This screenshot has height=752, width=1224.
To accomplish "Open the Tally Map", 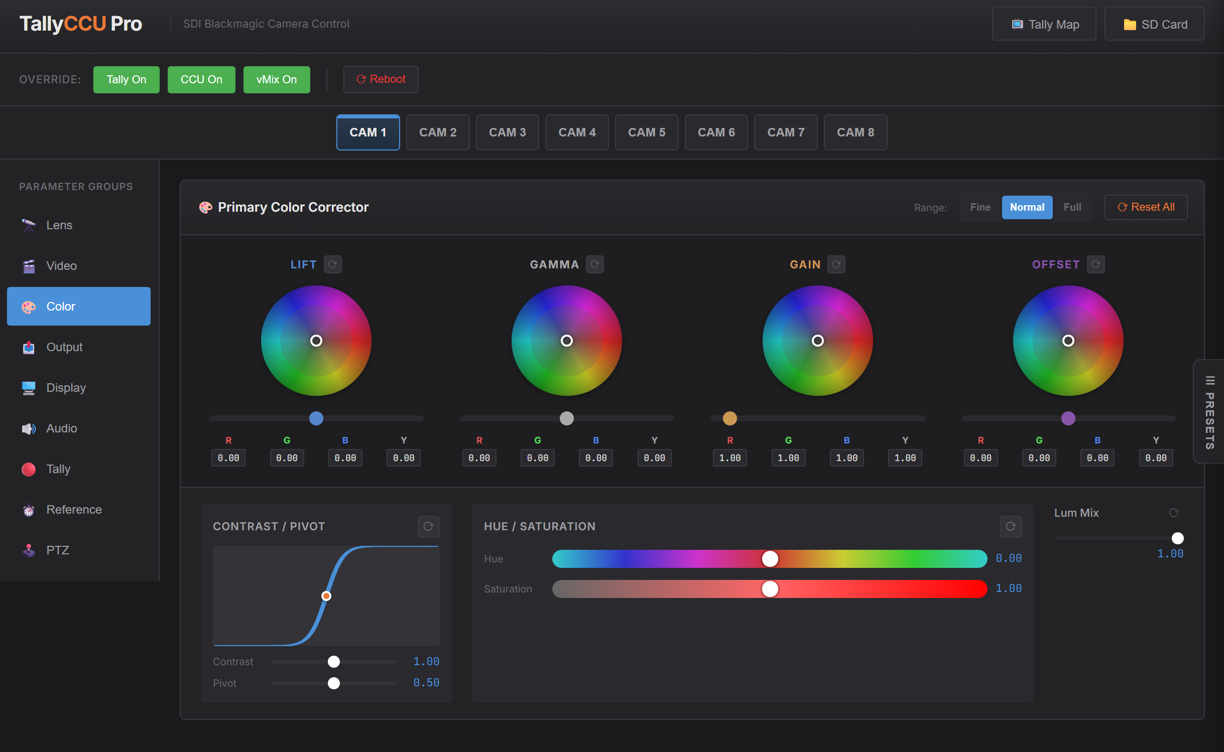I will pos(1044,24).
